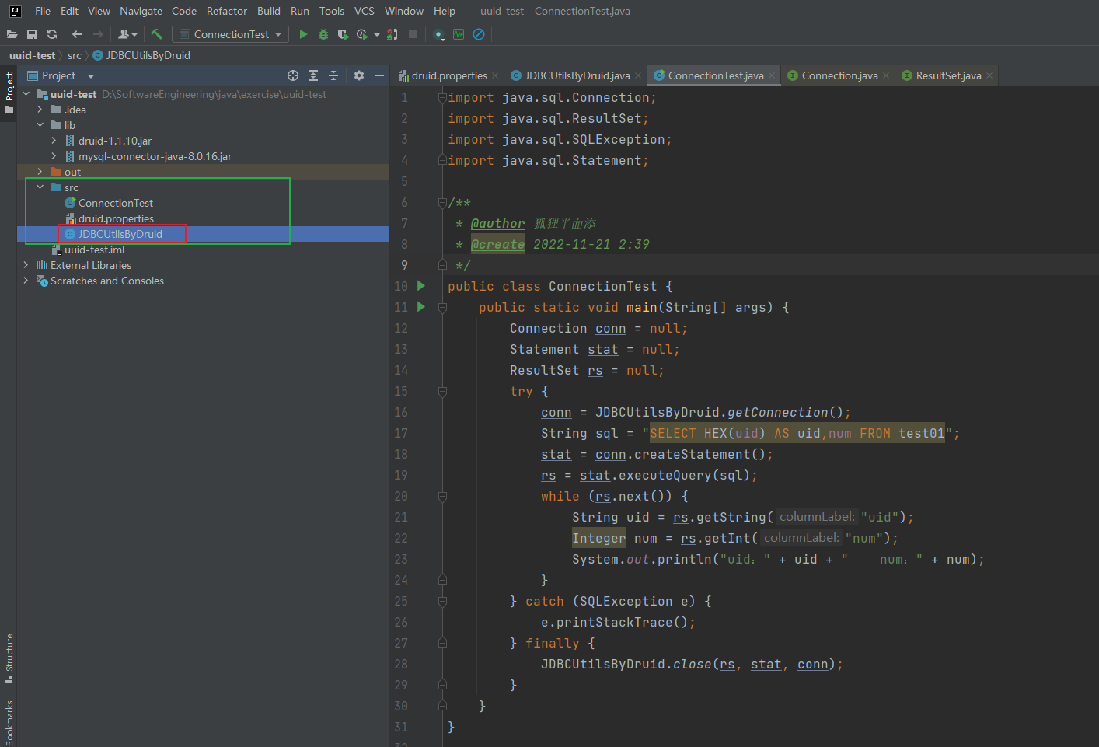Close the ConnectionTest.java tab

[x=772, y=75]
